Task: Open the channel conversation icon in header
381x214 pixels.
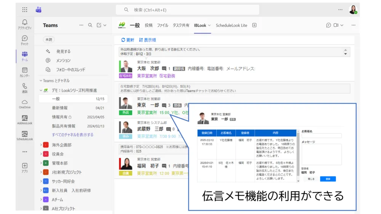Action: point(328,25)
